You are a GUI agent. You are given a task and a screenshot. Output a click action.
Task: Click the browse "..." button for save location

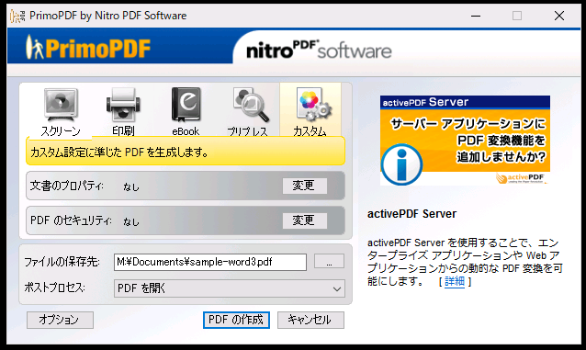click(x=329, y=261)
